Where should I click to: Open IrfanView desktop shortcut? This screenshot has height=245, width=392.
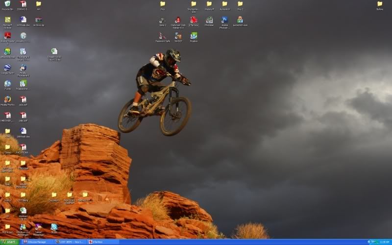click(194, 20)
